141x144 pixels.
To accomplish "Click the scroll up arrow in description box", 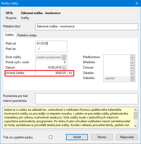I will 135,110.
